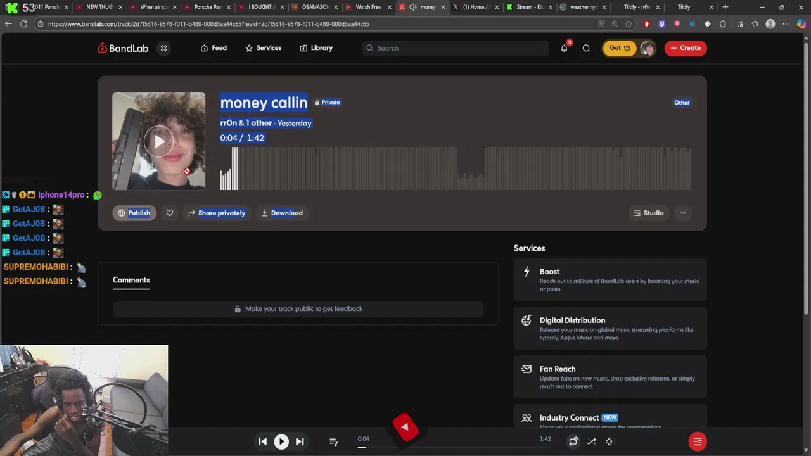
Task: Like the track with the heart icon
Action: coord(170,213)
